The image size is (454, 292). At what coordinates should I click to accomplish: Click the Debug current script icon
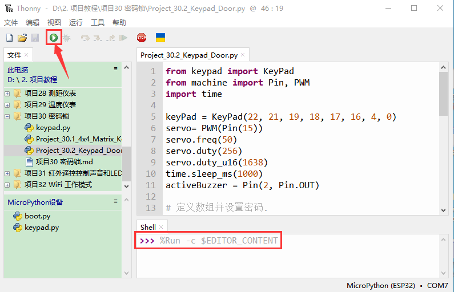(x=67, y=38)
